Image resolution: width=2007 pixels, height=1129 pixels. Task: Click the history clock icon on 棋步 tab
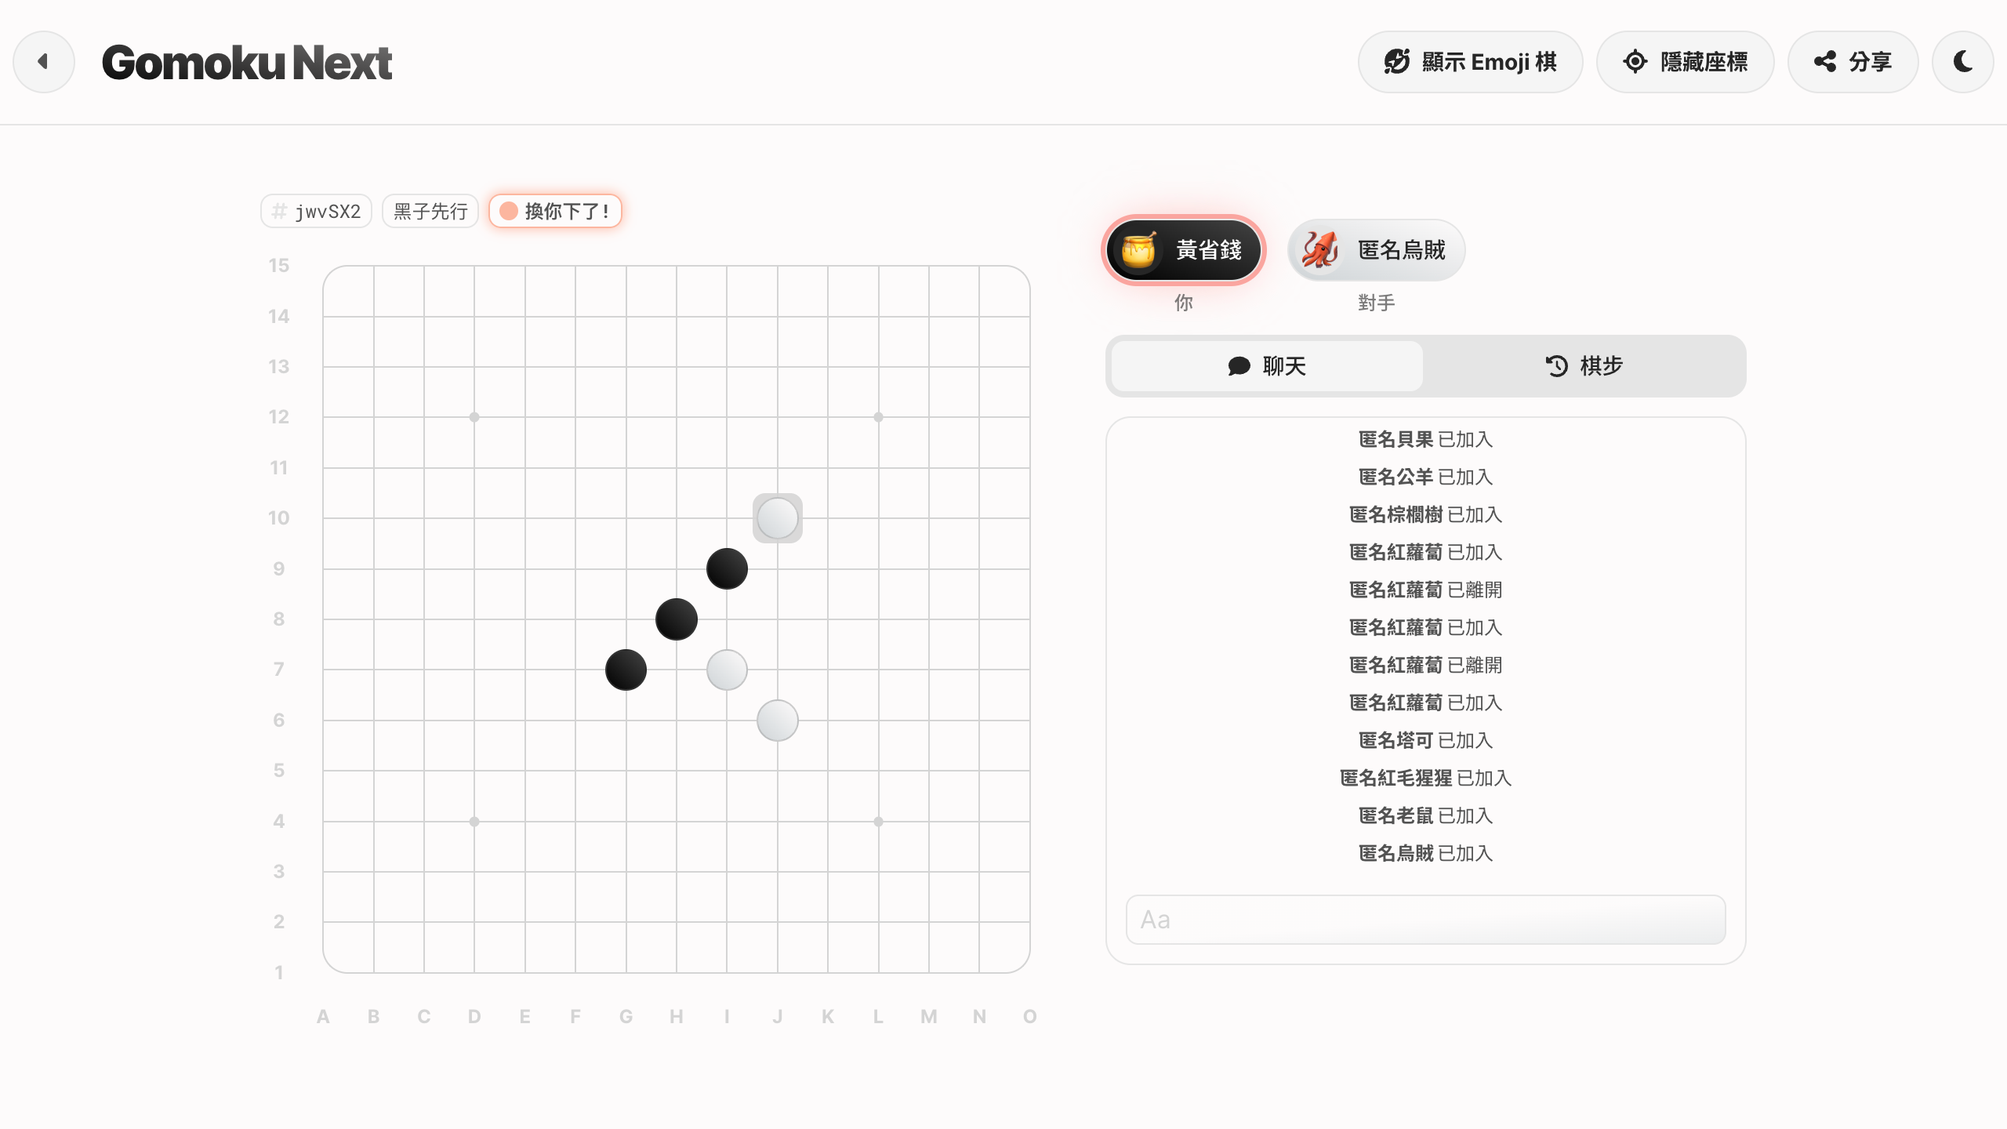(x=1556, y=366)
